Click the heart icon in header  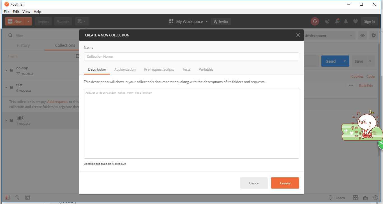(x=355, y=21)
